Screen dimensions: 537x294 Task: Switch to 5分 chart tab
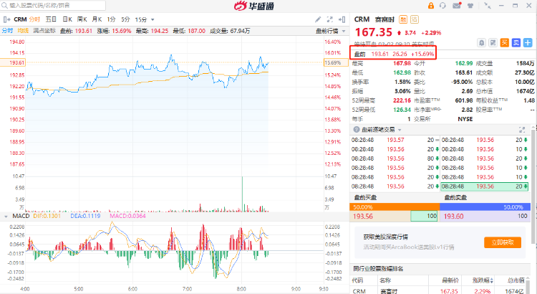(x=126, y=19)
